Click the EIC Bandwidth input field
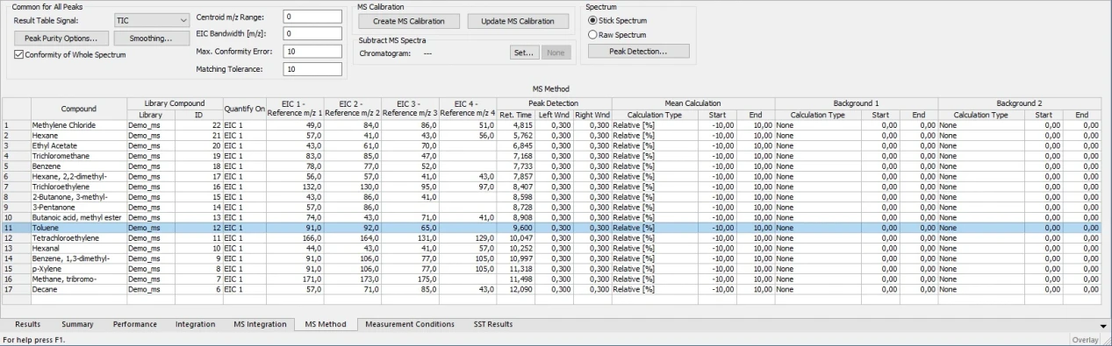Screen dimensions: 1112x346 coord(312,34)
